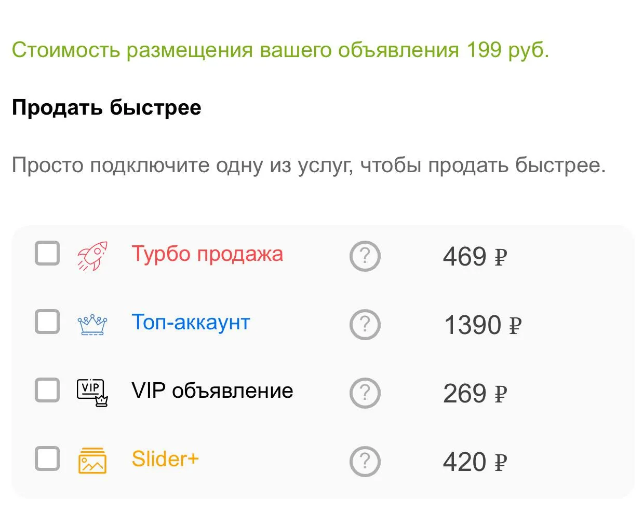Click the 269 ₽ VIP price
The height and width of the screenshot is (529, 643).
(475, 394)
